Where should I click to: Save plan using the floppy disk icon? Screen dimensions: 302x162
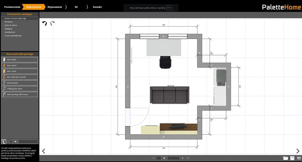(x=292, y=158)
